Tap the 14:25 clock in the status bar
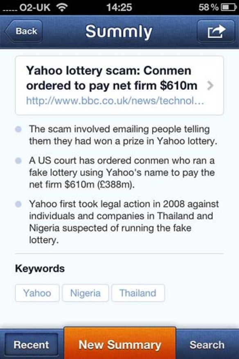This screenshot has width=239, height=359. pyautogui.click(x=119, y=7)
